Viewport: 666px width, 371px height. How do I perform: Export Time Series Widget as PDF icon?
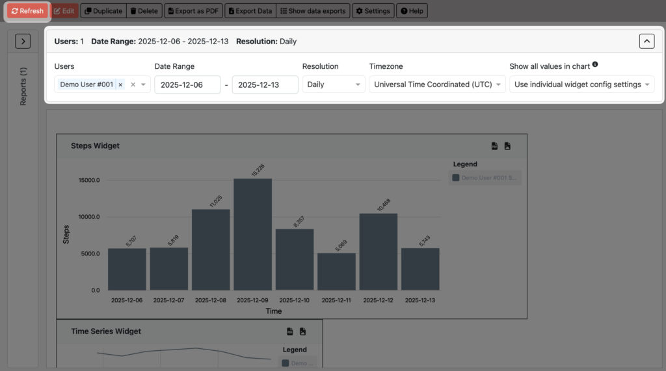click(290, 331)
